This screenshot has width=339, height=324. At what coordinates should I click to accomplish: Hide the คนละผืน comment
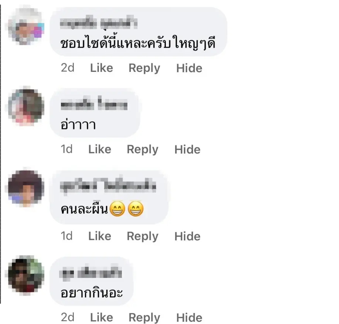(x=188, y=236)
